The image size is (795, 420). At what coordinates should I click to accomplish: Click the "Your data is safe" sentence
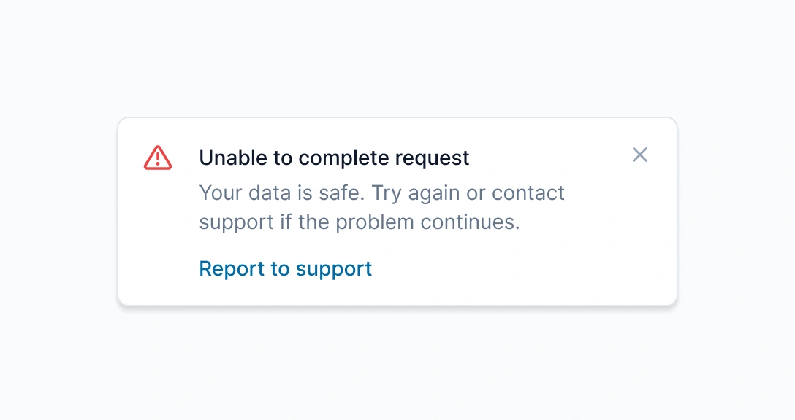click(281, 193)
